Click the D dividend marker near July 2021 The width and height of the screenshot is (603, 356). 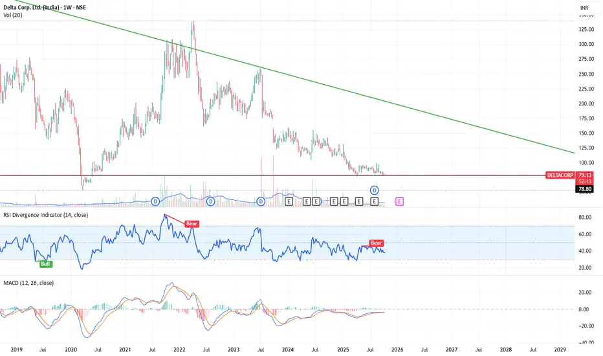point(155,201)
